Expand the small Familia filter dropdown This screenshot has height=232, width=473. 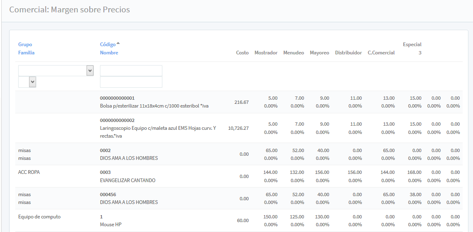[x=28, y=82]
